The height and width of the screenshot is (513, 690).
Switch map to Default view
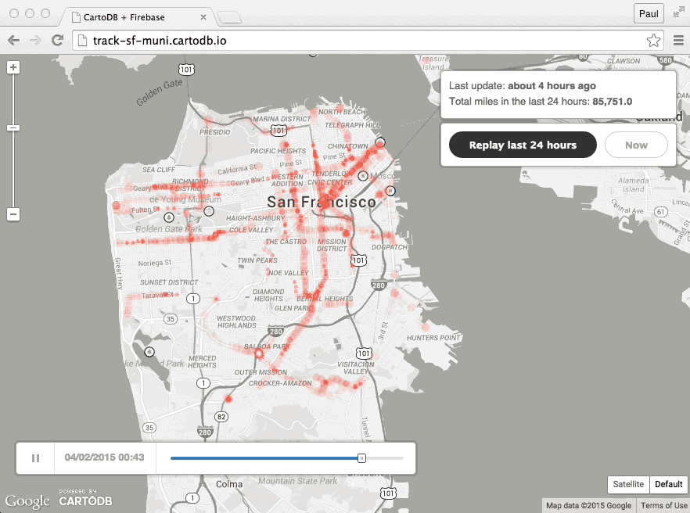[669, 484]
